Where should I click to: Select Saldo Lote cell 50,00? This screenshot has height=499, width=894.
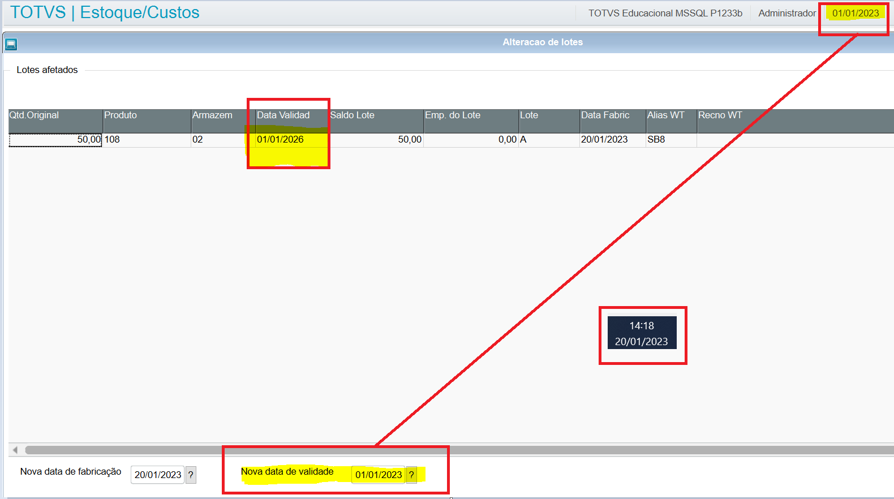coord(376,140)
